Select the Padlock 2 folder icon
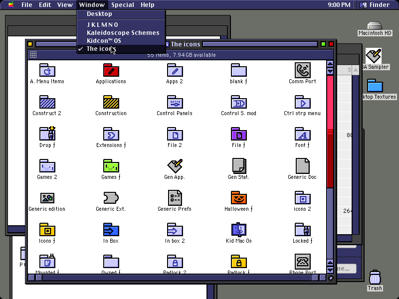 (x=175, y=261)
